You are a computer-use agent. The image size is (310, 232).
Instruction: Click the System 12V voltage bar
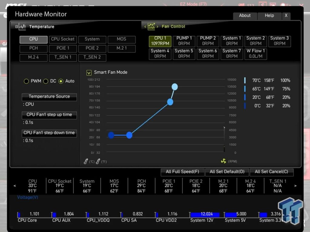(x=205, y=215)
